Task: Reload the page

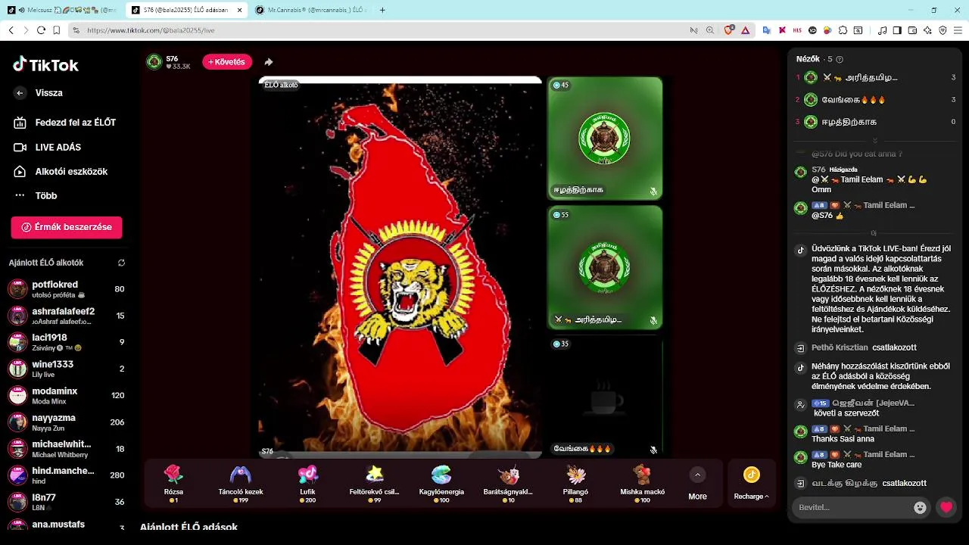Action: tap(41, 30)
